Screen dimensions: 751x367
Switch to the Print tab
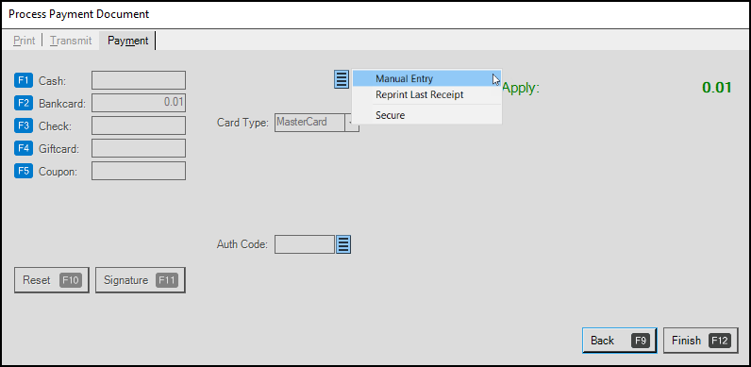24,41
